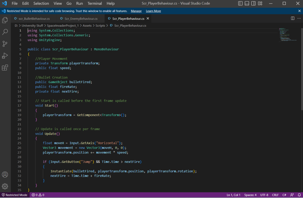
Task: Split the editor to the right
Action: (293, 18)
